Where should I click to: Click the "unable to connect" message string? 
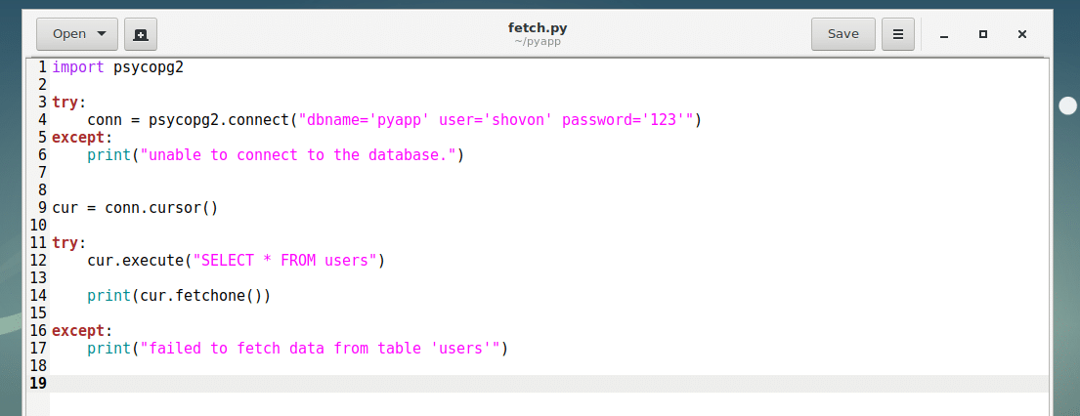(x=298, y=155)
